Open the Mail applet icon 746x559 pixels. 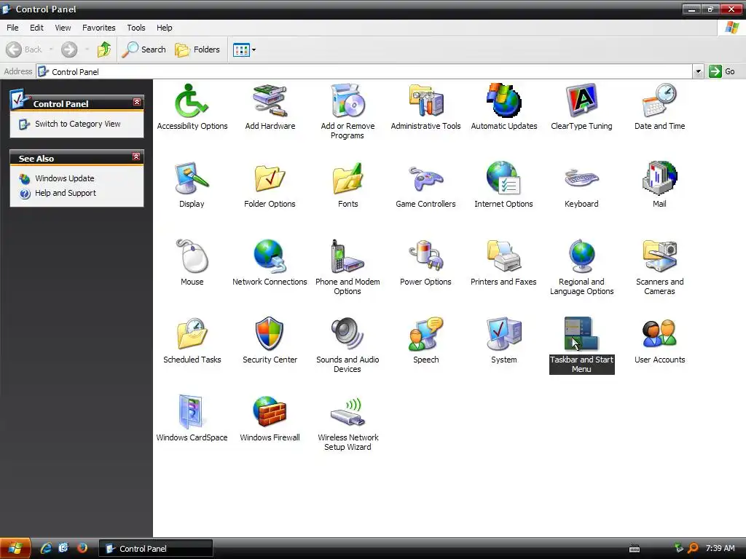pos(659,179)
